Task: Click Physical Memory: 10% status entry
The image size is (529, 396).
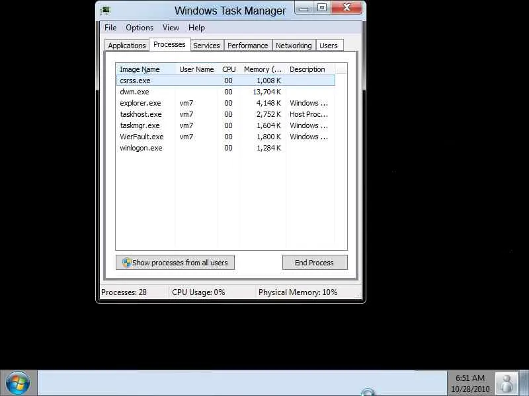Action: (298, 292)
